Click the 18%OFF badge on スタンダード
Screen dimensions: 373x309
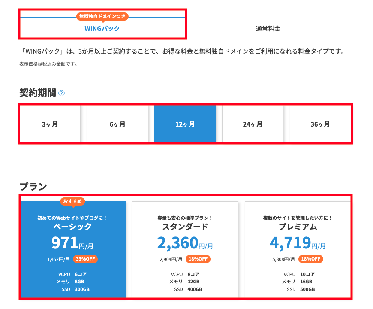(198, 259)
